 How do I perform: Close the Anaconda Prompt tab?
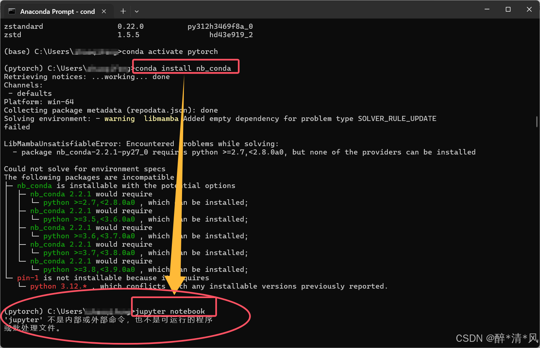tap(104, 11)
